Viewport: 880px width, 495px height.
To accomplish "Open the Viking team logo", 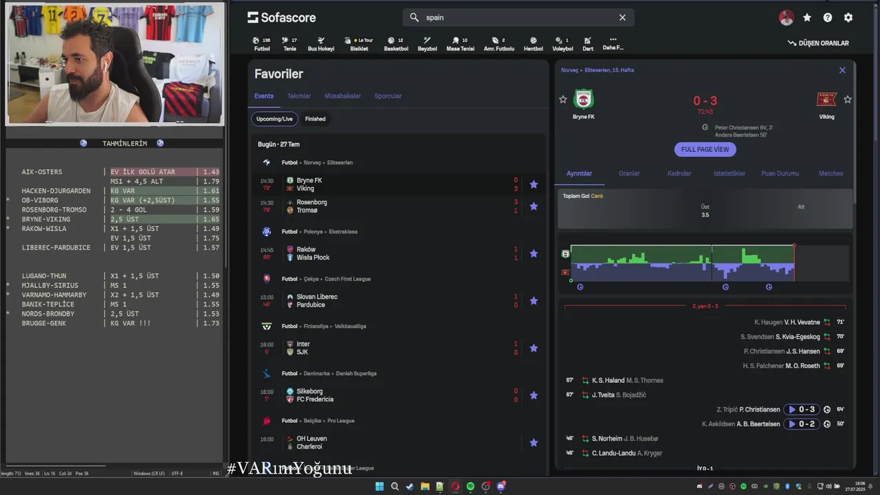I will (826, 100).
